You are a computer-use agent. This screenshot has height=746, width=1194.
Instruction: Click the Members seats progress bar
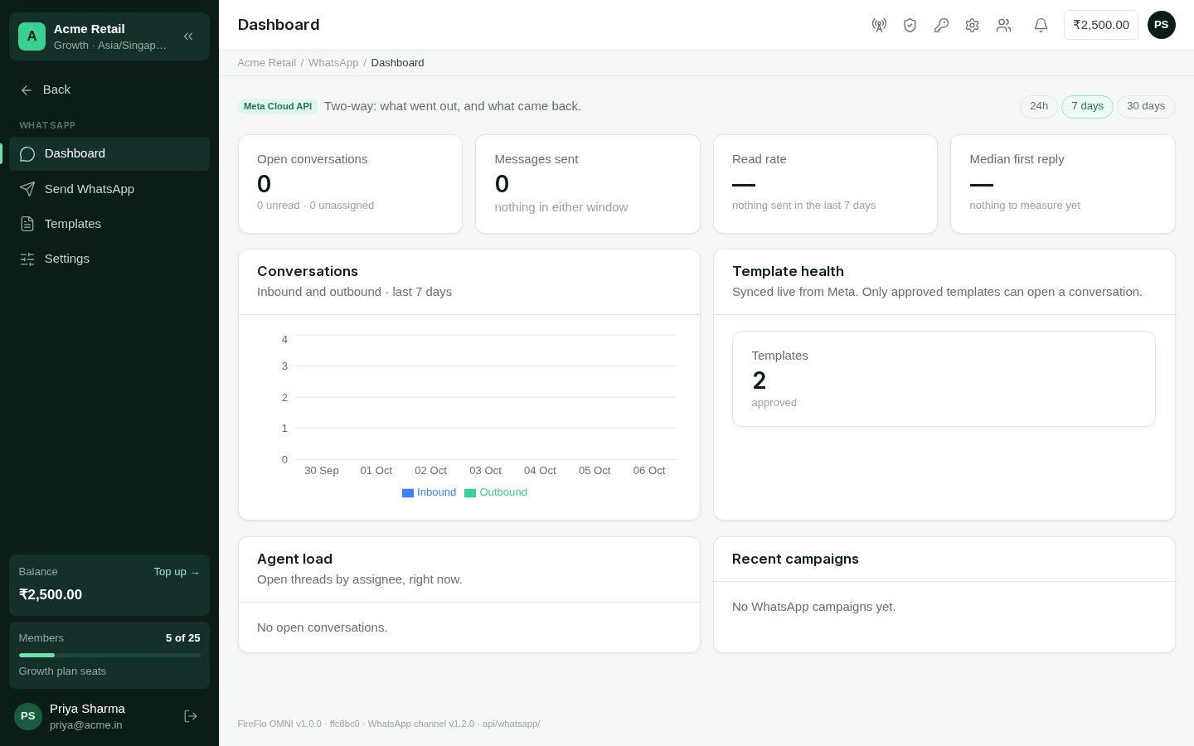(109, 655)
